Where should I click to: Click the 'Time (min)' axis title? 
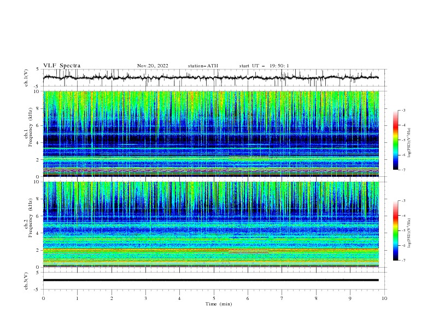click(219, 304)
